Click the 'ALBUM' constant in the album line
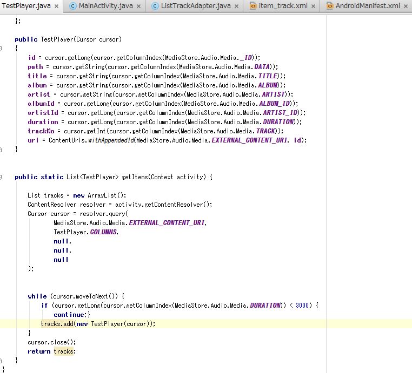The image size is (412, 373). click(x=268, y=85)
